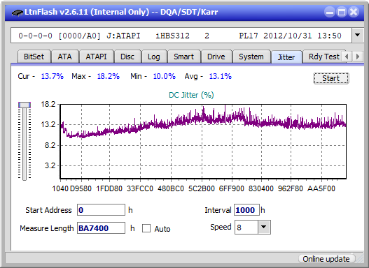
Task: Click the DC Jitter (%) chart title
Action: tap(191, 95)
